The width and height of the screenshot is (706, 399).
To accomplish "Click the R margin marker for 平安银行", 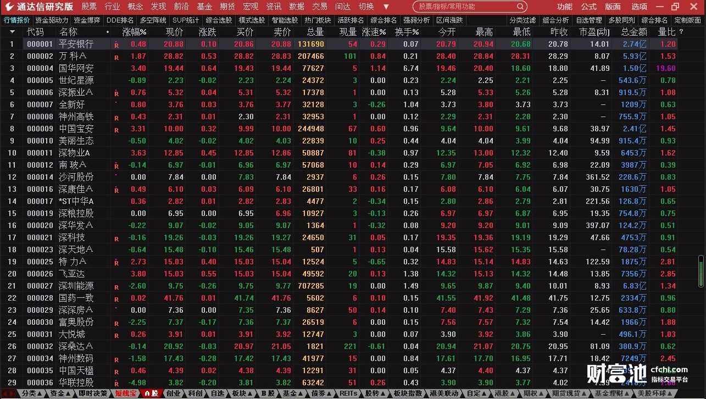I will tap(116, 45).
